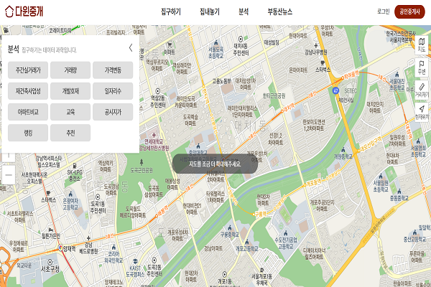431x287 pixels.
Task: Zoom out the map with the minus button
Action: (9, 175)
